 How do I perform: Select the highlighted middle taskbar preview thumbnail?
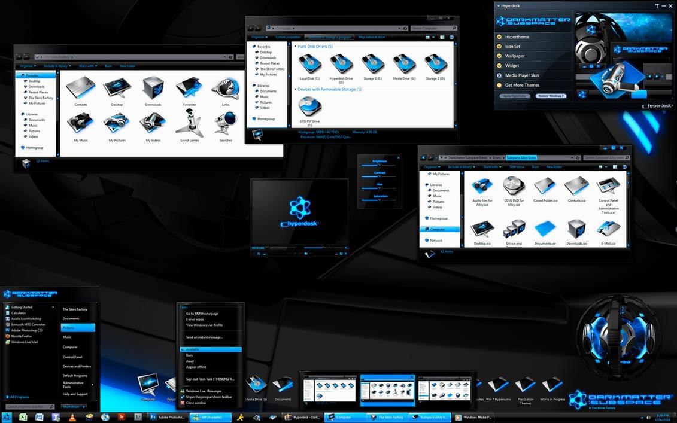(388, 390)
